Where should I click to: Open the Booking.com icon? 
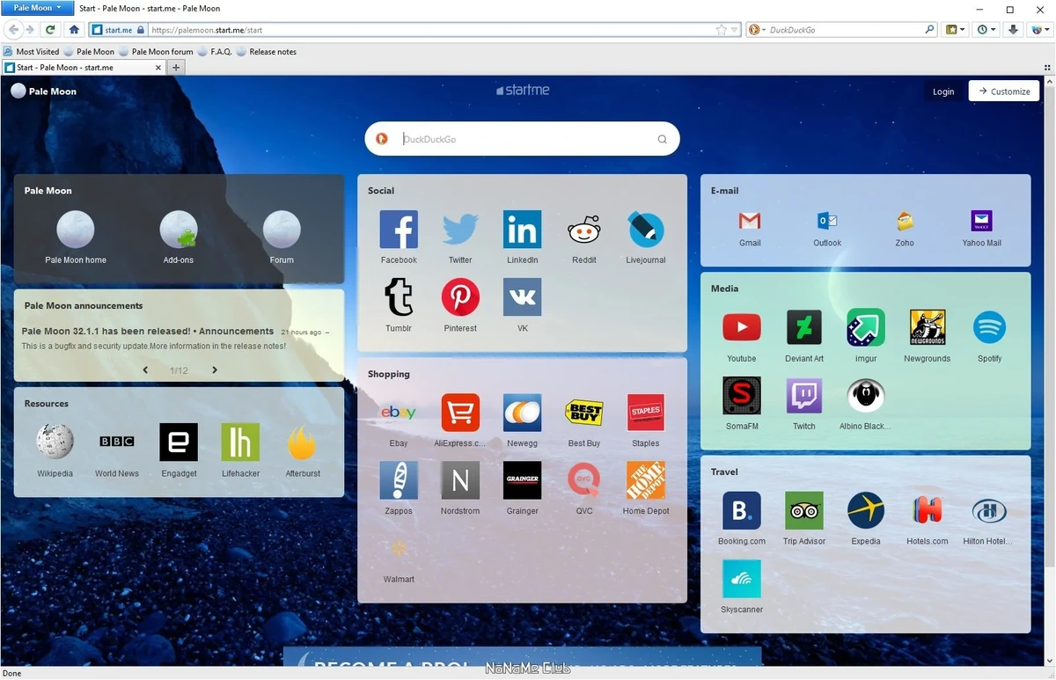tap(742, 510)
